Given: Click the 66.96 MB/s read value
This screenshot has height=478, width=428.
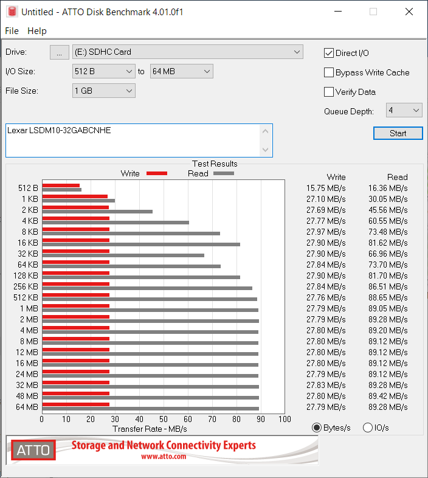Looking at the screenshot, I should click(x=388, y=254).
